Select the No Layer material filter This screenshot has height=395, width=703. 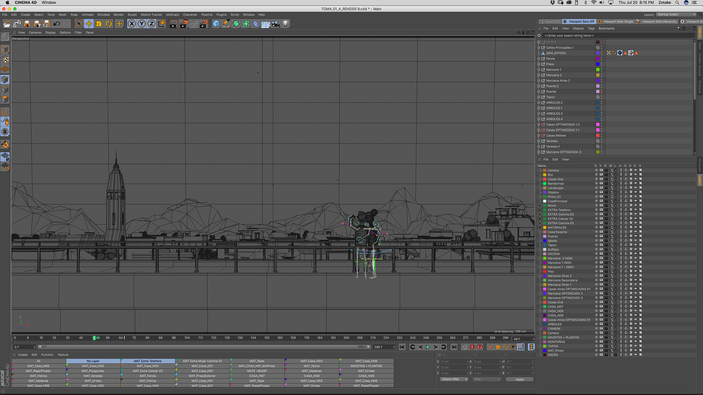[x=93, y=361]
